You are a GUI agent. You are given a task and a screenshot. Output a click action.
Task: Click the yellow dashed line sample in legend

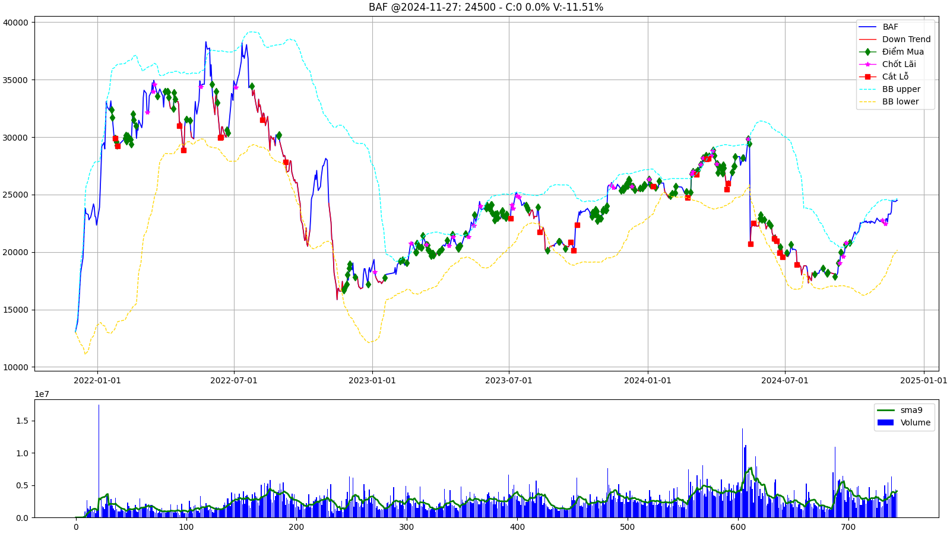[867, 101]
